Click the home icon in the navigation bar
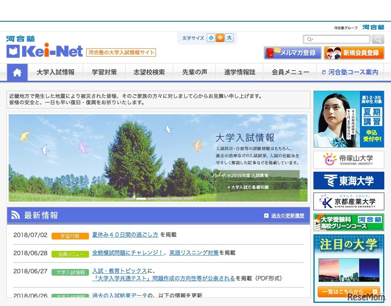The image size is (391, 306). coord(17,72)
